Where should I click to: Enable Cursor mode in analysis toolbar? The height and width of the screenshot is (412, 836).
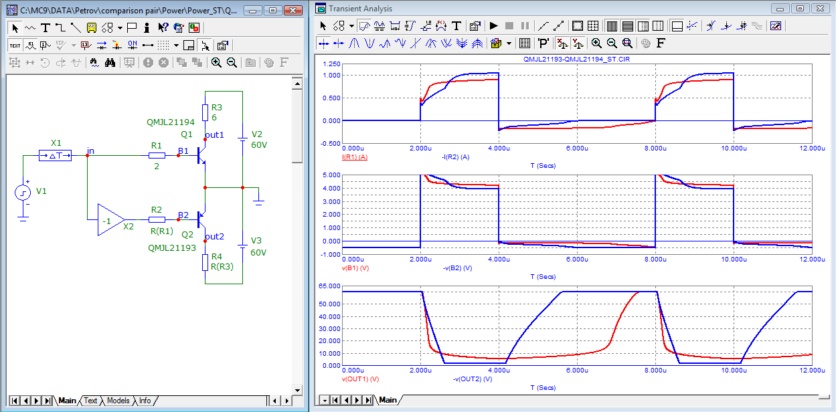tap(380, 26)
